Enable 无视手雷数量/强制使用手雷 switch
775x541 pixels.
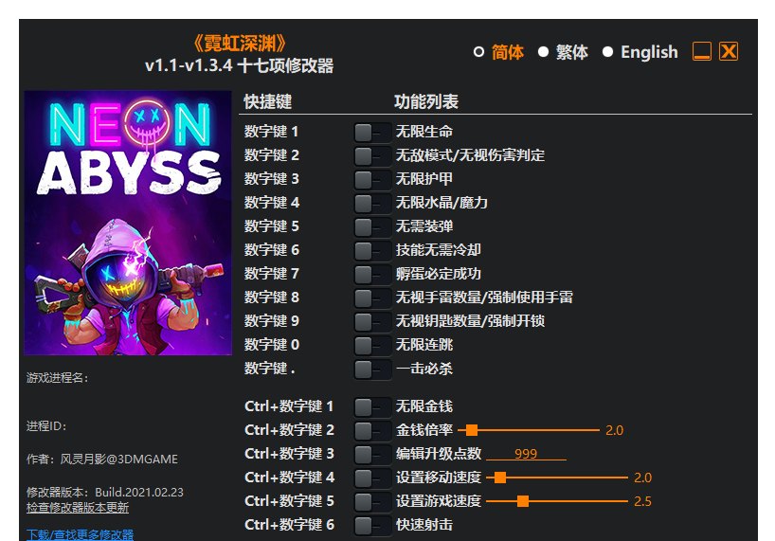pos(372,298)
